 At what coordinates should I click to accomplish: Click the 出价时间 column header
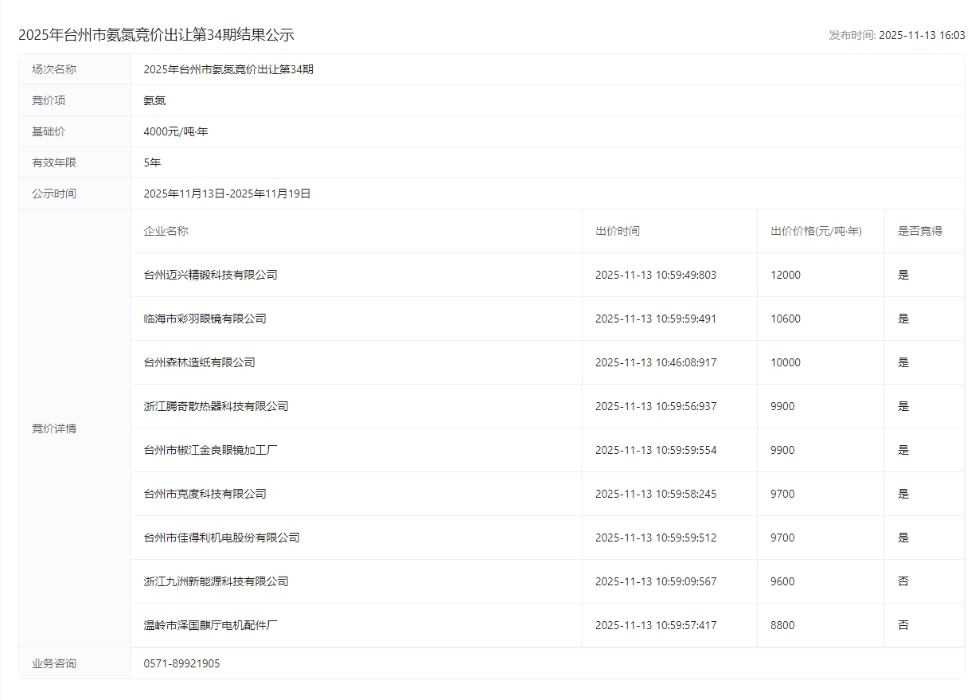pyautogui.click(x=617, y=231)
